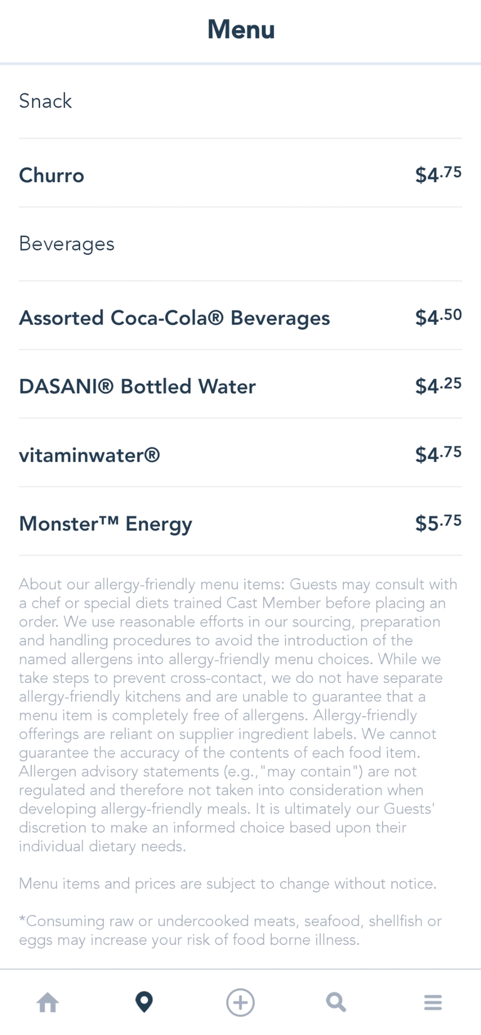
Task: Select the Churro menu item
Action: (x=51, y=175)
